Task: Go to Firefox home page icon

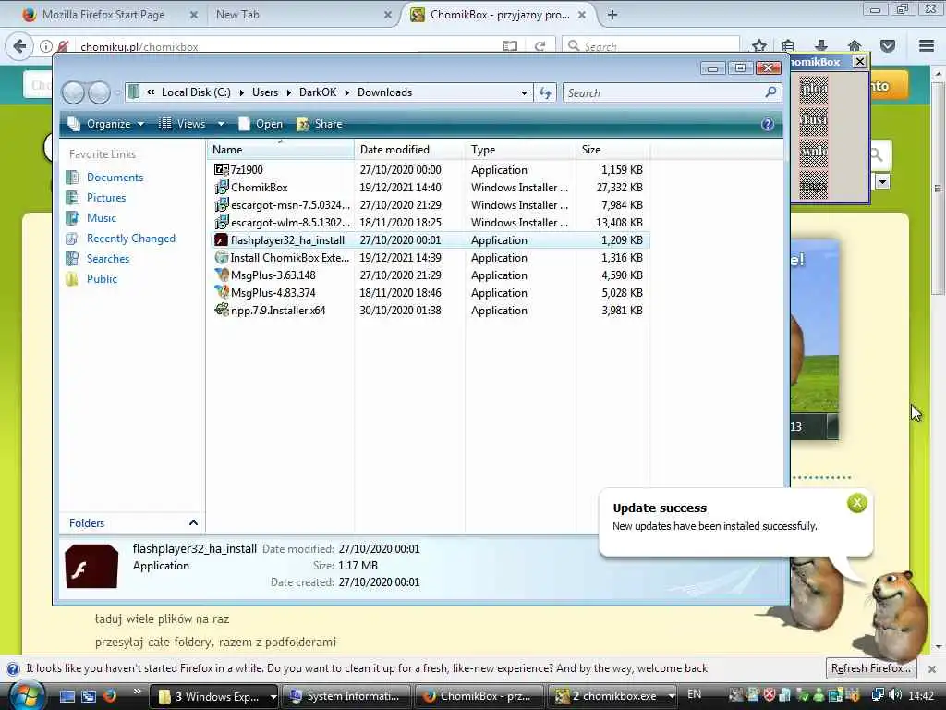Action: coord(854,46)
